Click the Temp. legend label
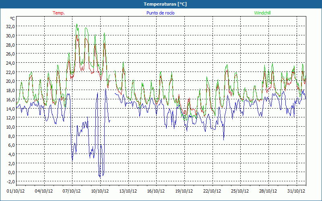The width and height of the screenshot is (322, 201). pyautogui.click(x=59, y=13)
